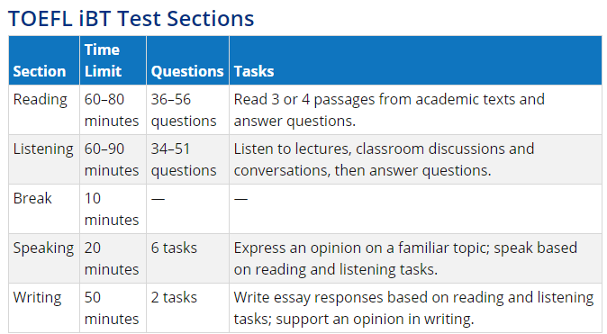This screenshot has height=334, width=607.
Task: Select the Writing section cell
Action: coord(44,308)
